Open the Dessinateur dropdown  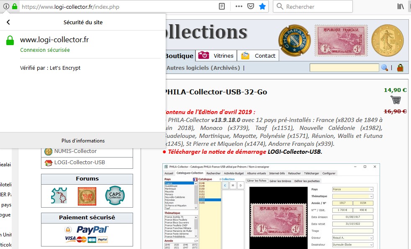352,245
